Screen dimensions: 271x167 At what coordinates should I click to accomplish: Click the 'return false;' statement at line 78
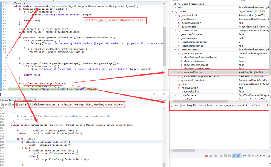point(33,75)
